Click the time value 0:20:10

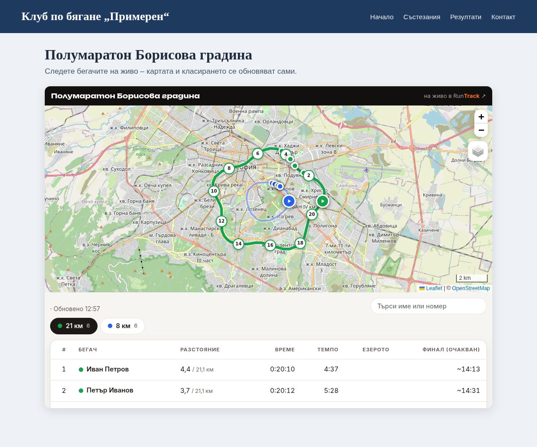(x=282, y=369)
